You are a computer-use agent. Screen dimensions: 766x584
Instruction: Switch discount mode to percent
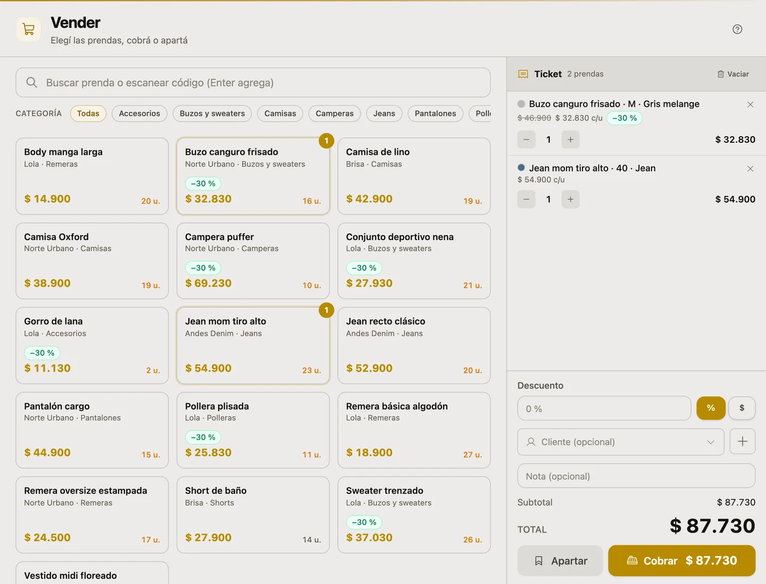click(711, 408)
